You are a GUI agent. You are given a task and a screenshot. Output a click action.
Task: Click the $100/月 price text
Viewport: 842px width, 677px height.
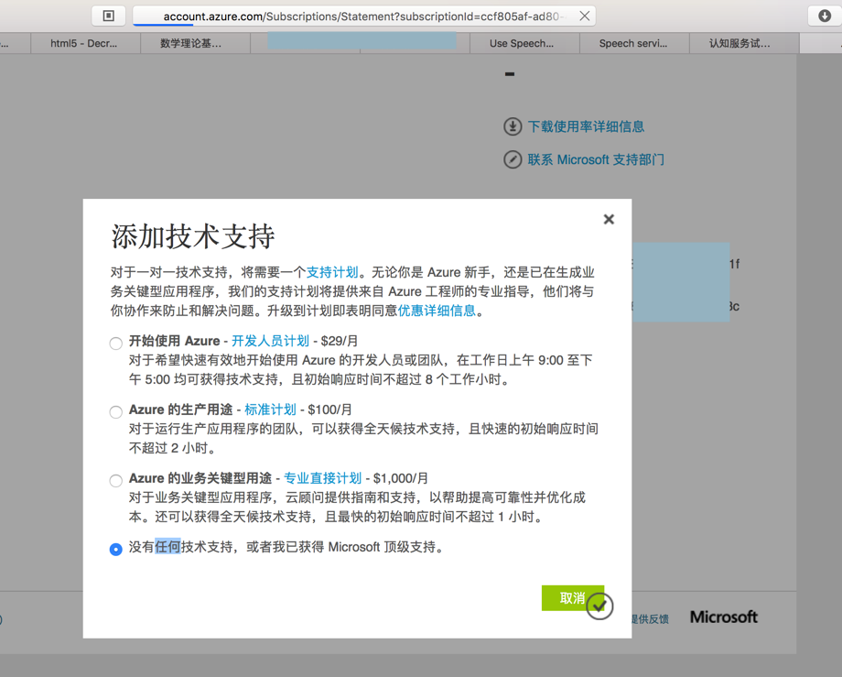pyautogui.click(x=329, y=409)
